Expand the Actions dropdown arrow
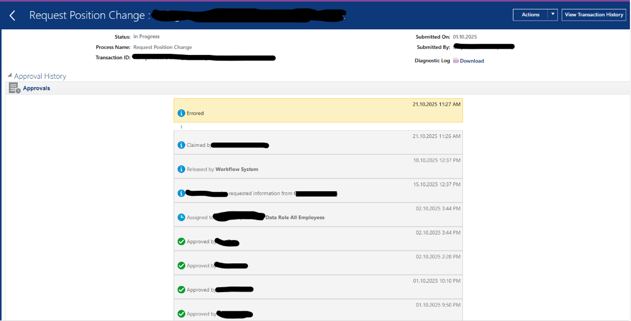 coord(552,14)
